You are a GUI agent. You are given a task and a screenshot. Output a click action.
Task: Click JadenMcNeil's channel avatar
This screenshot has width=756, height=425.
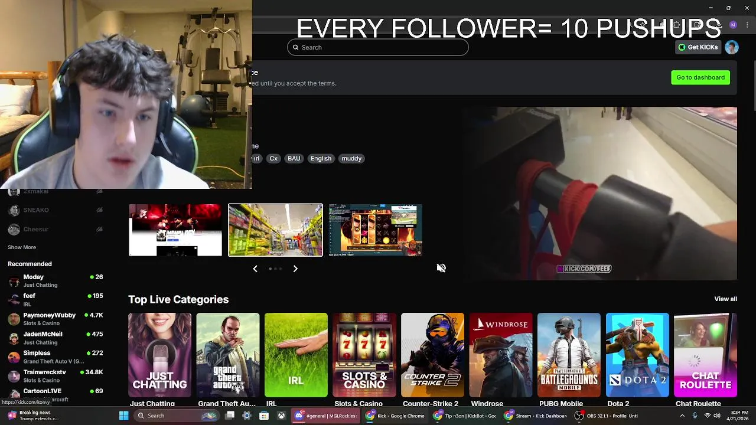click(14, 338)
